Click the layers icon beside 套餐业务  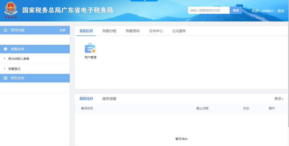(x=6, y=49)
